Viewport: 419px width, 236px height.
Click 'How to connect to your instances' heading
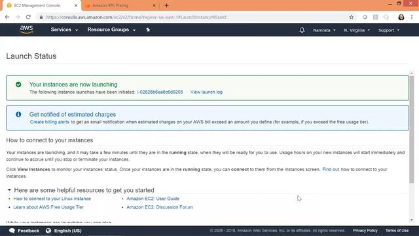click(x=50, y=140)
